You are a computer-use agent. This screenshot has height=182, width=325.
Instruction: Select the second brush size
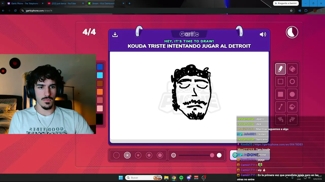click(x=127, y=155)
